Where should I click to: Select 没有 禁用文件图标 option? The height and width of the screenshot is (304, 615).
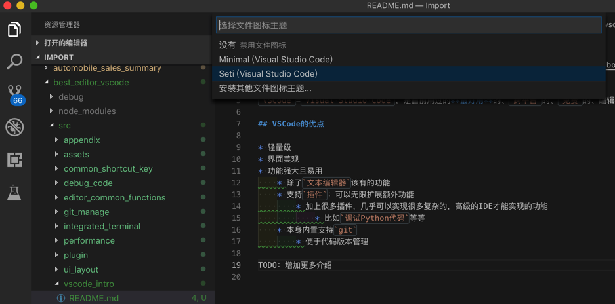(x=409, y=45)
